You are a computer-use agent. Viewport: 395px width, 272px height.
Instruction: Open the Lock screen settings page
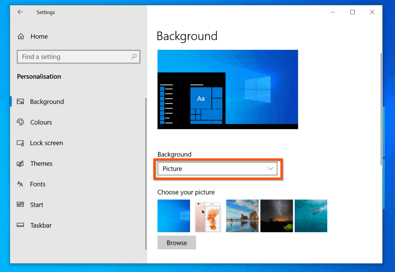(x=47, y=143)
